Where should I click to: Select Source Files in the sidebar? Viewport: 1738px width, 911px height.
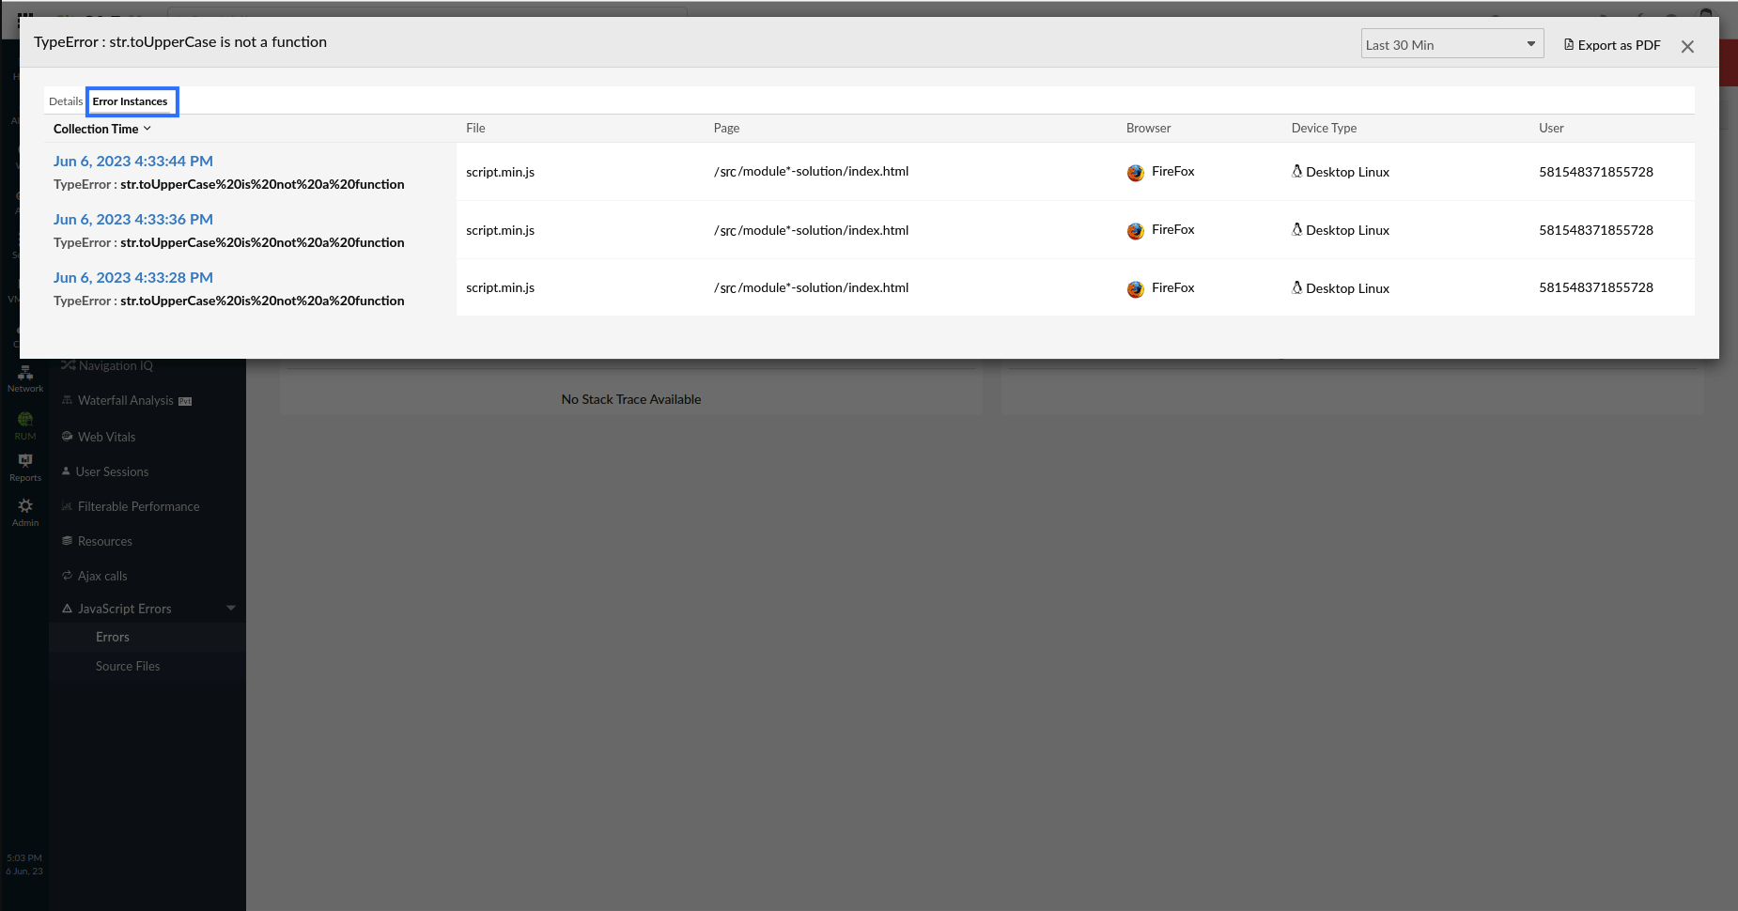127,666
